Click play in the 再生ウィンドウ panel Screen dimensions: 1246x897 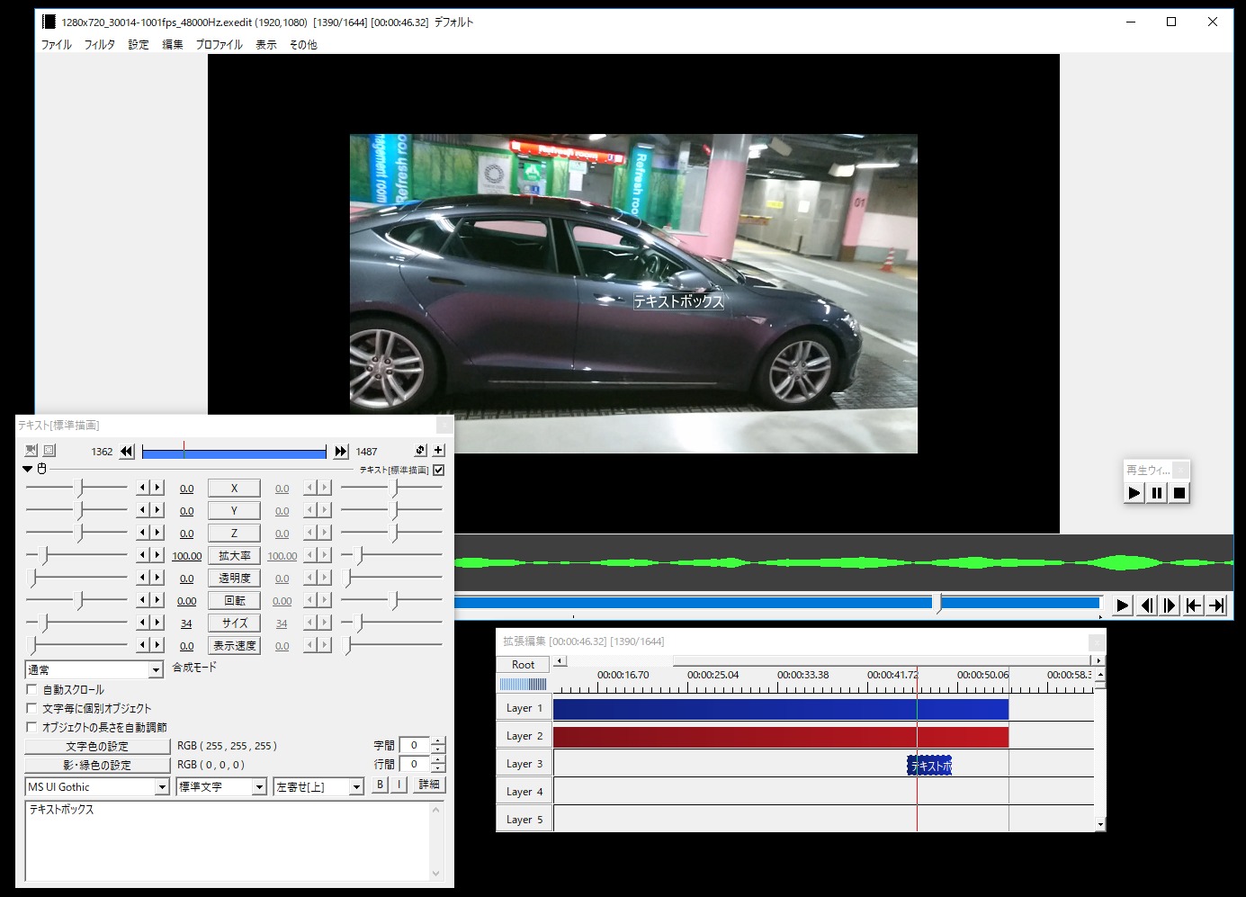[x=1134, y=493]
